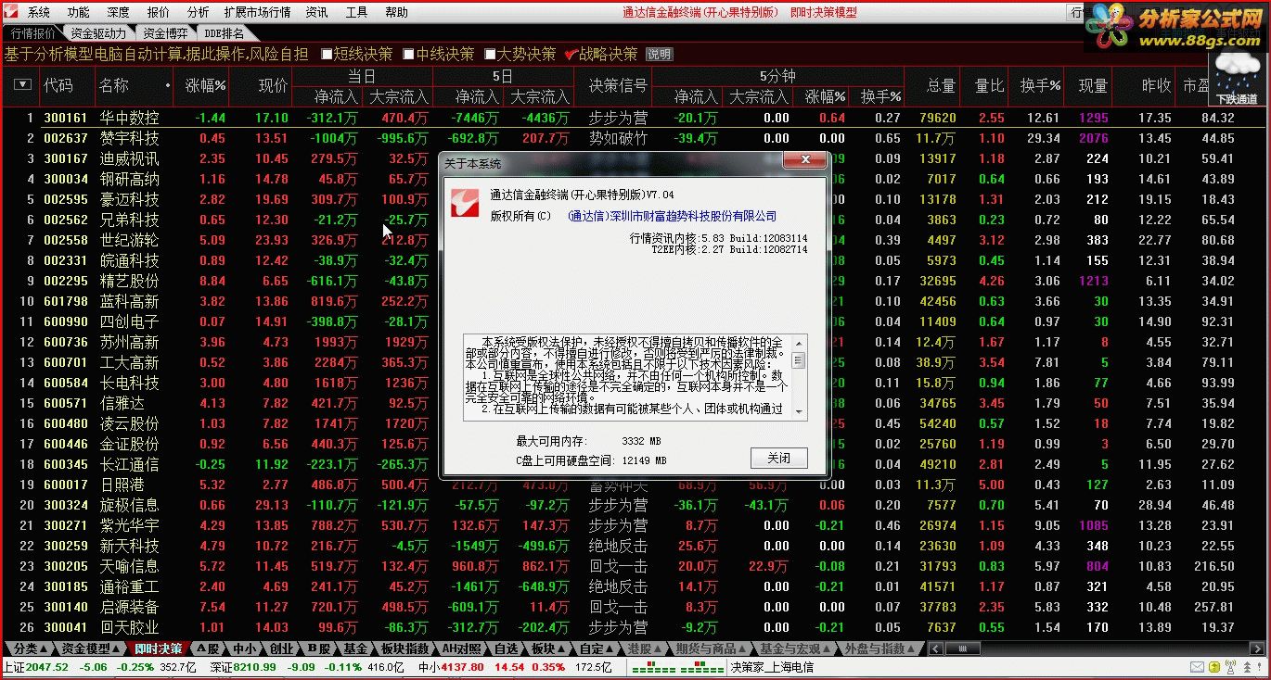
Task: Click 决策家_上海电信 server text
Action: [772, 667]
